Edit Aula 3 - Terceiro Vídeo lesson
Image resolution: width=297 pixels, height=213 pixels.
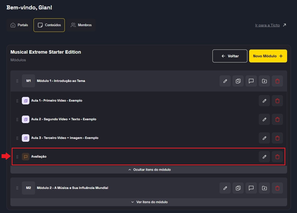(x=264, y=138)
